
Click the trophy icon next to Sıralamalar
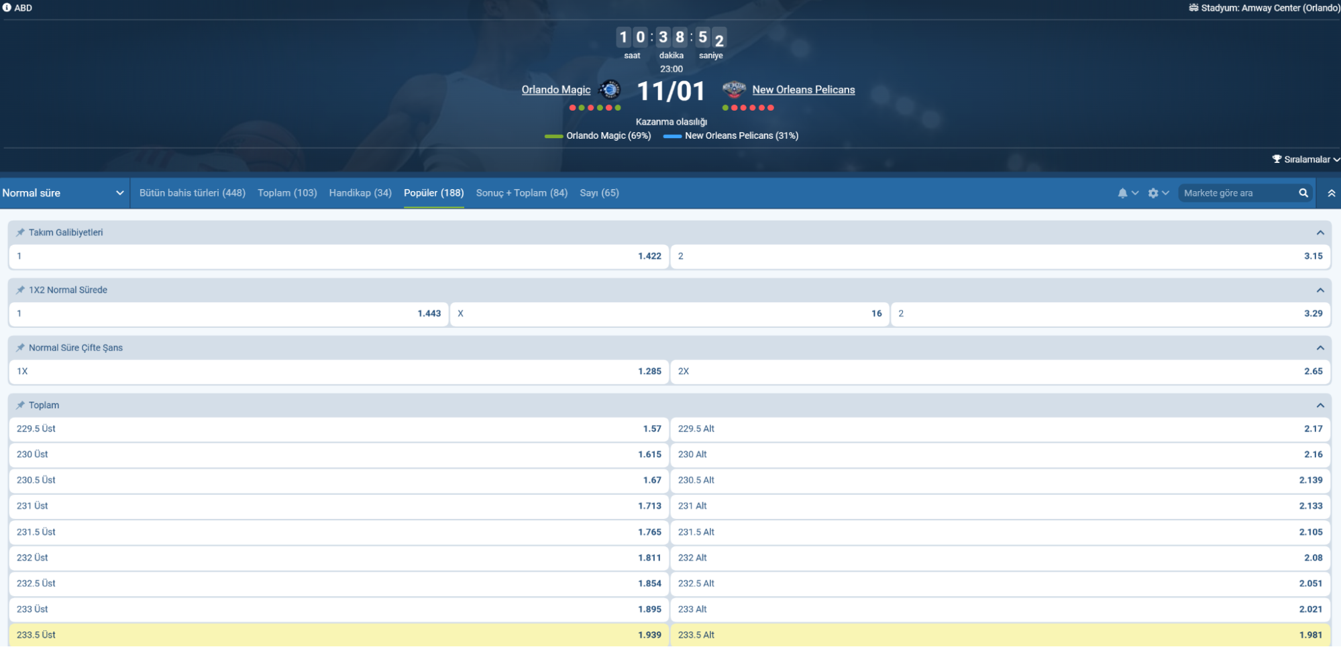click(1276, 159)
